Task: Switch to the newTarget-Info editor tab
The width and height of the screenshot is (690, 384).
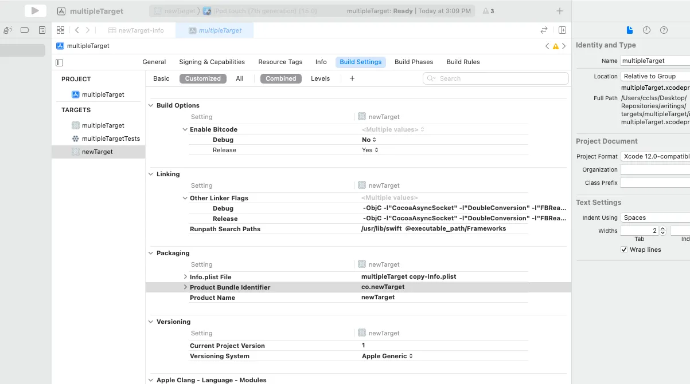Action: [136, 30]
